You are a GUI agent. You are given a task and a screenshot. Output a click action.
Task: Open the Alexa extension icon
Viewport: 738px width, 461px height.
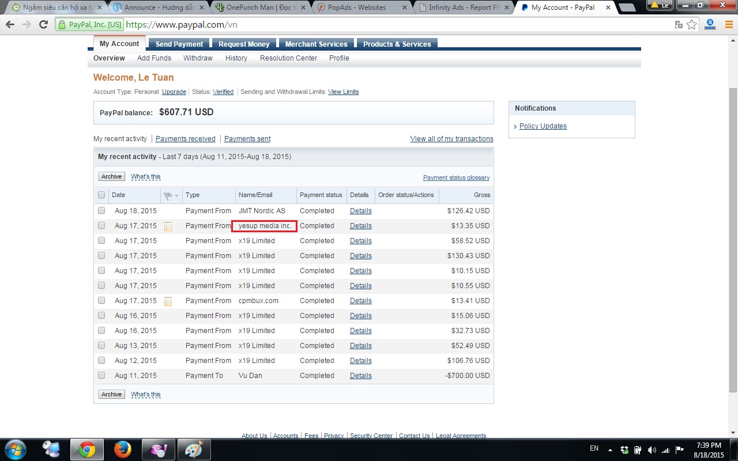(x=710, y=25)
